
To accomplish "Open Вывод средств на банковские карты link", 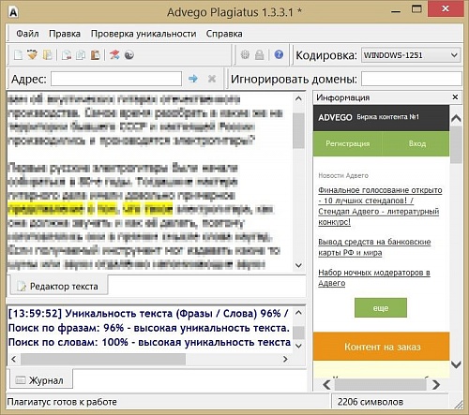I will (374, 247).
